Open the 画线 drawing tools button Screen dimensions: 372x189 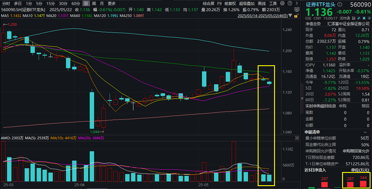(262, 4)
